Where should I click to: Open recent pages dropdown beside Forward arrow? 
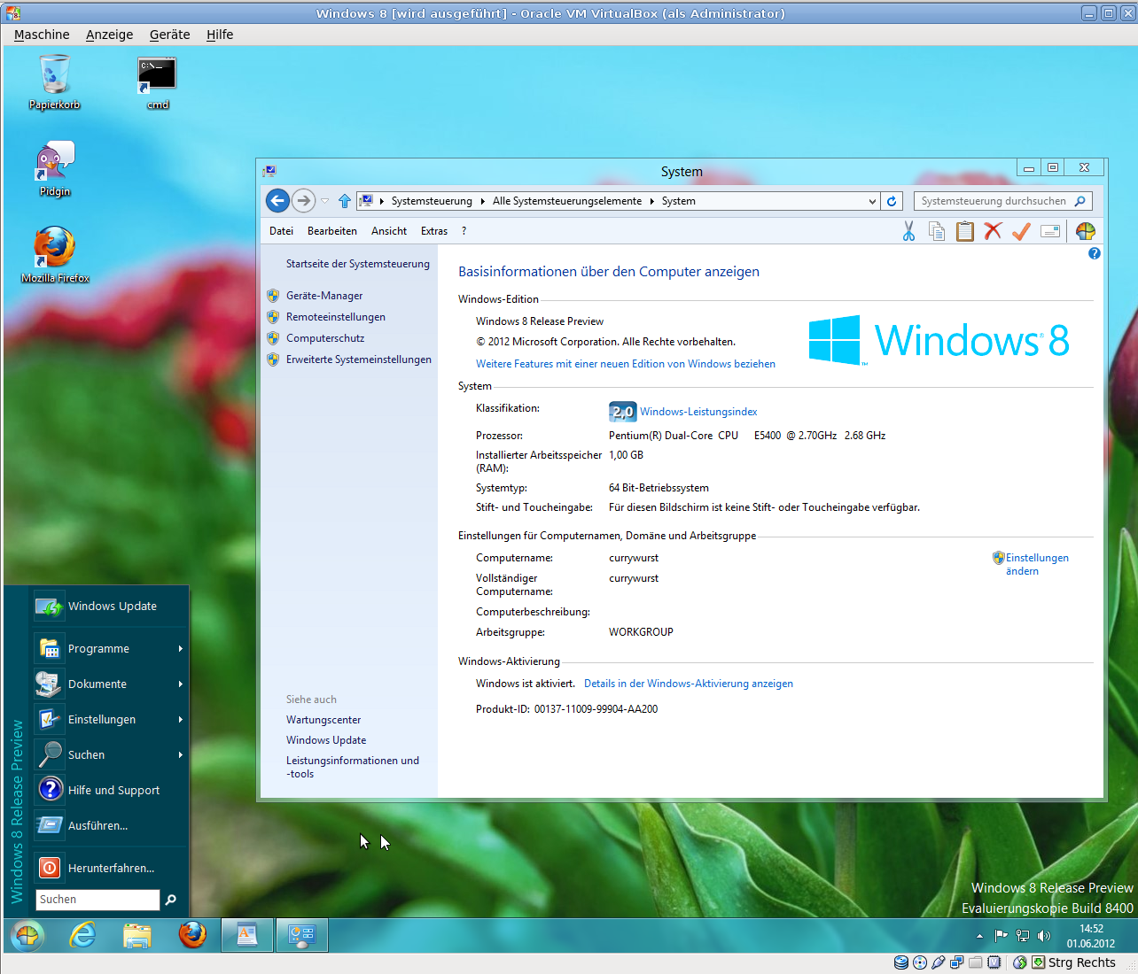click(x=325, y=201)
